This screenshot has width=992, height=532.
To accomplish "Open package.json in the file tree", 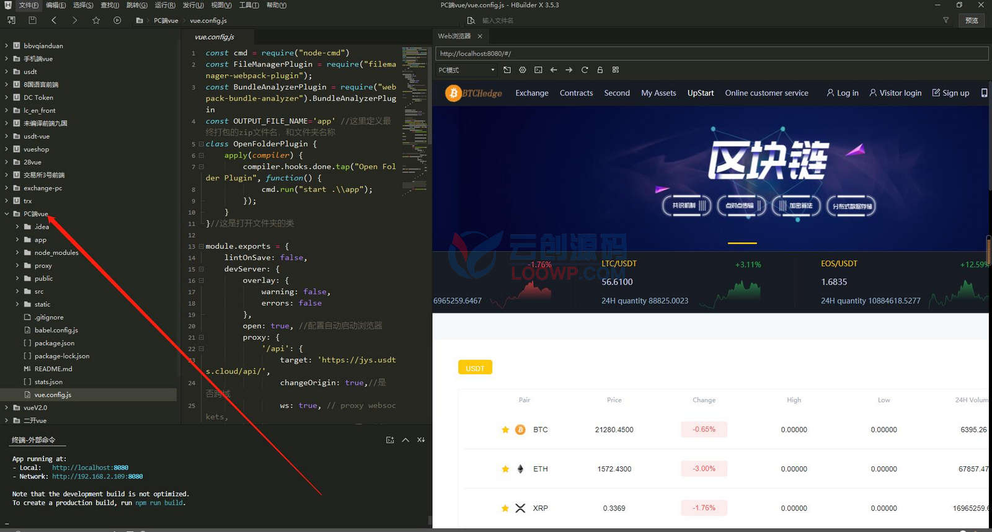I will pyautogui.click(x=55, y=344).
